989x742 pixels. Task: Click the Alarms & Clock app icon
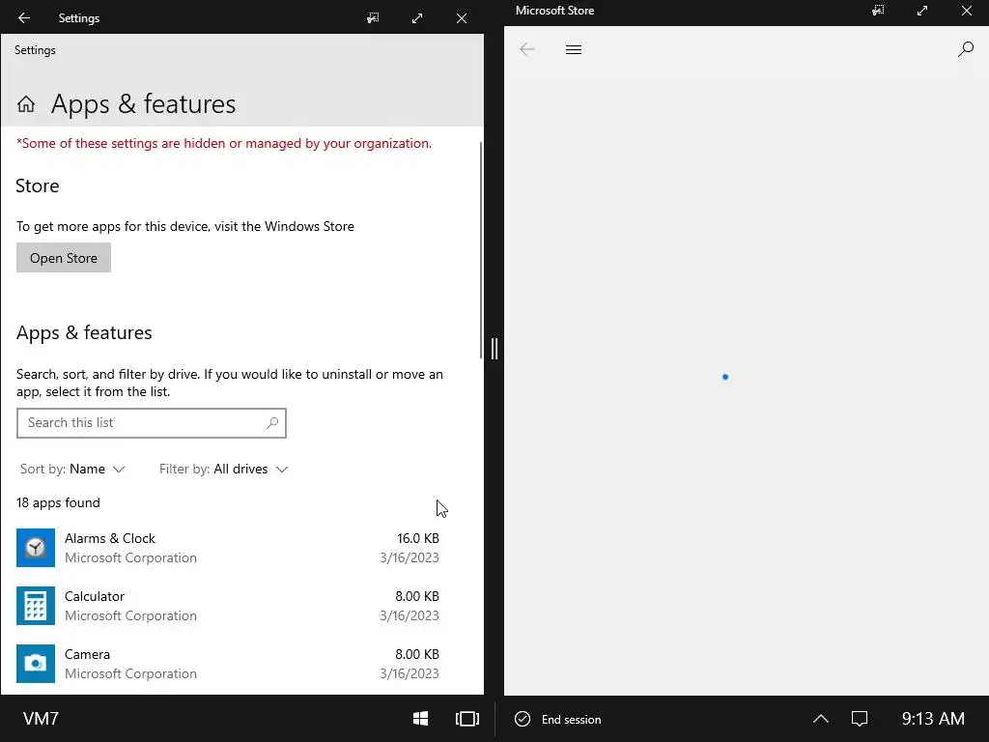36,548
